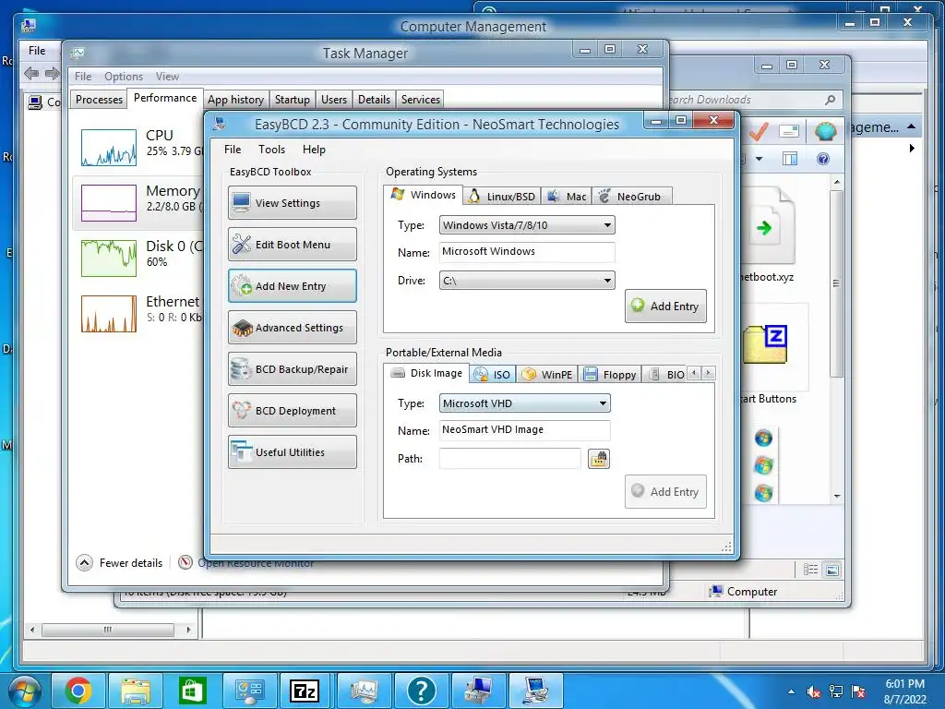Open the Windows Start orb
The height and width of the screenshot is (709, 945).
(x=23, y=691)
